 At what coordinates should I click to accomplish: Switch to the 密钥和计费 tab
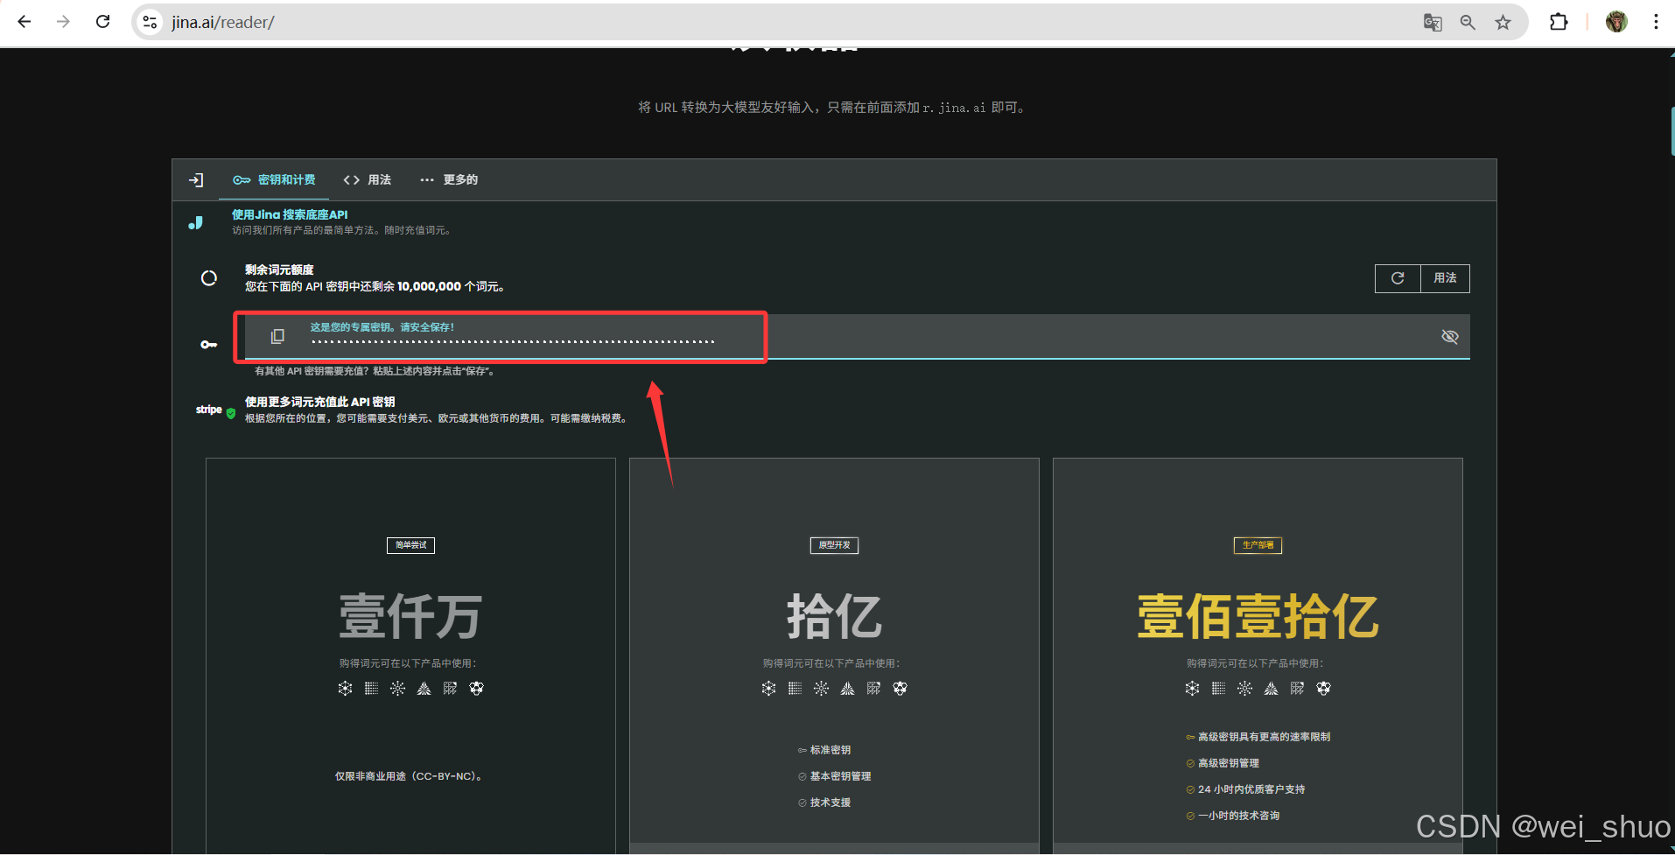[276, 179]
